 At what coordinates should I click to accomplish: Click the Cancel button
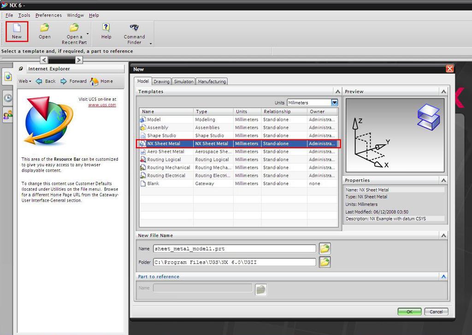pyautogui.click(x=436, y=312)
